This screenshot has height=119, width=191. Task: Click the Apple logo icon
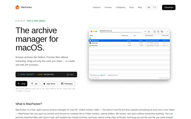(x=44, y=84)
